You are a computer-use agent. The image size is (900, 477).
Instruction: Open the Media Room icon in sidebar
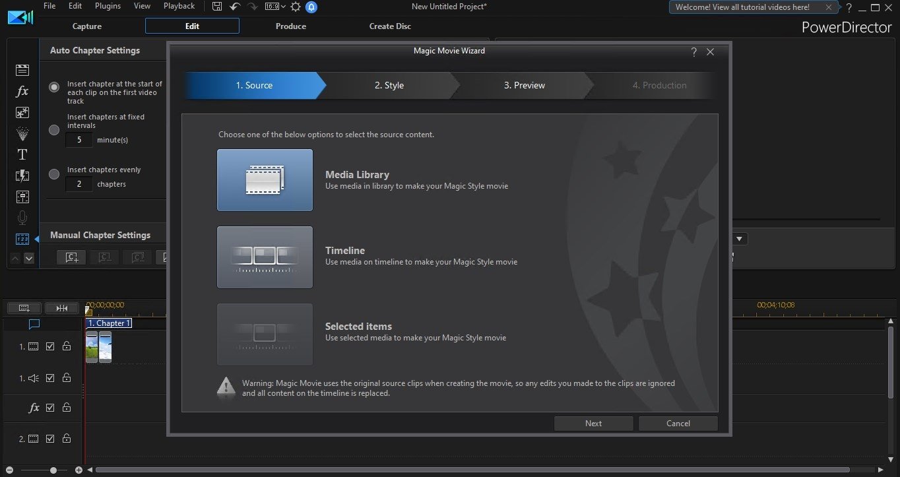coord(22,71)
